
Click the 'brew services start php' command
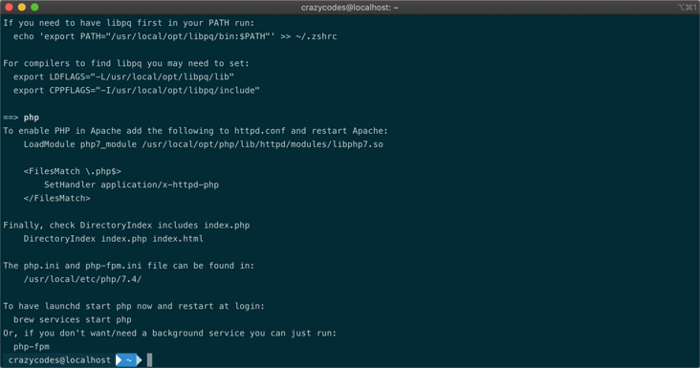coord(73,319)
